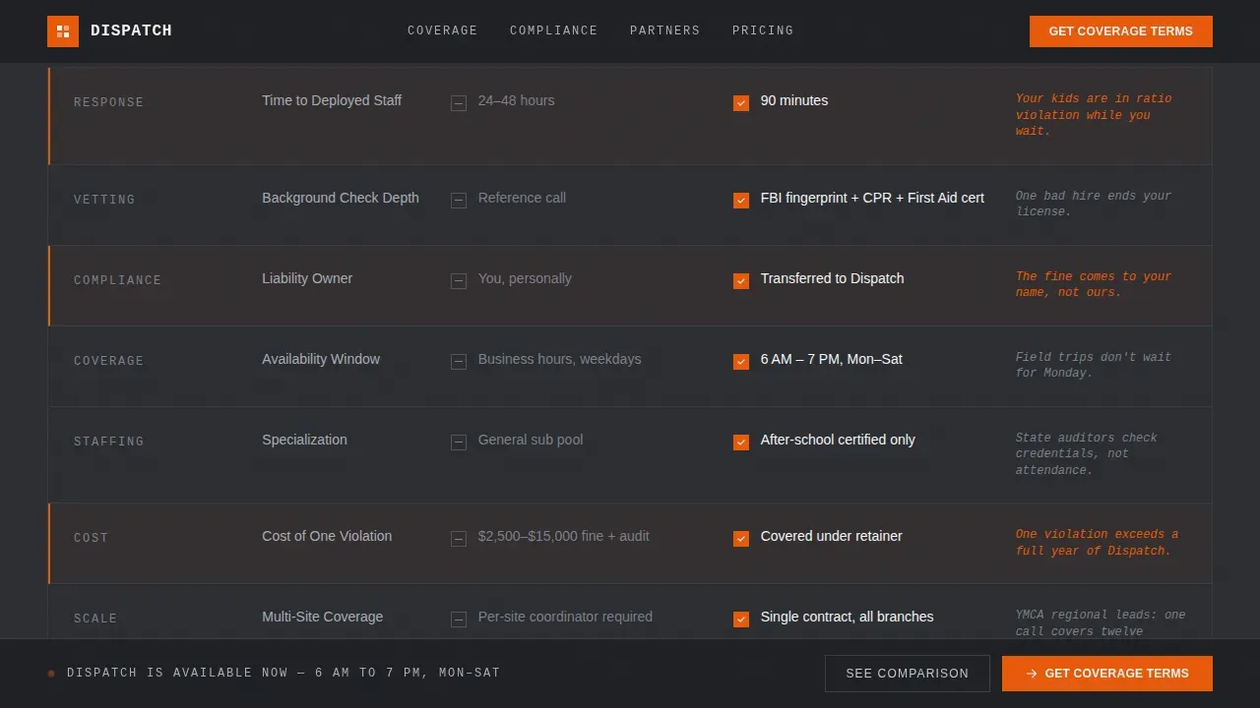1260x708 pixels.
Task: Toggle Single contract, all branches checkbox
Action: click(x=741, y=619)
